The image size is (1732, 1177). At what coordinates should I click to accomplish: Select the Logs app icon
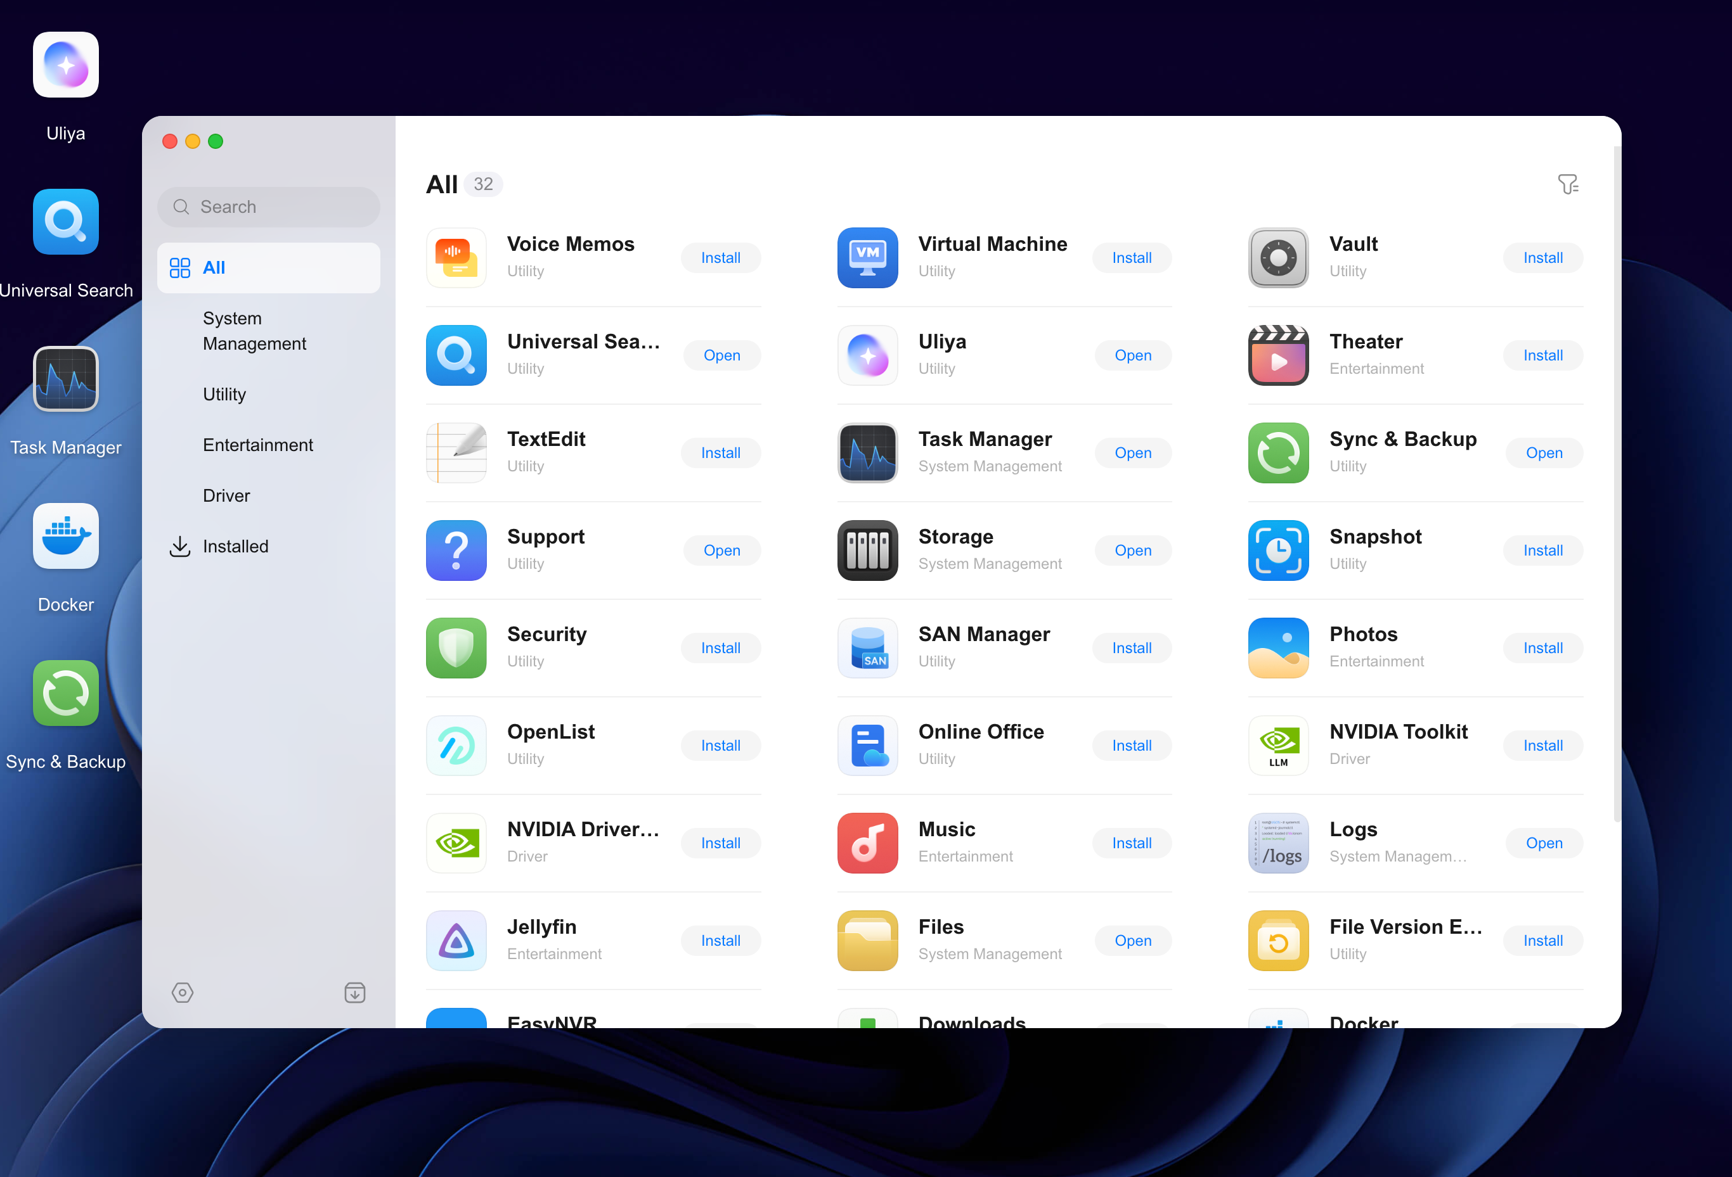pyautogui.click(x=1278, y=843)
